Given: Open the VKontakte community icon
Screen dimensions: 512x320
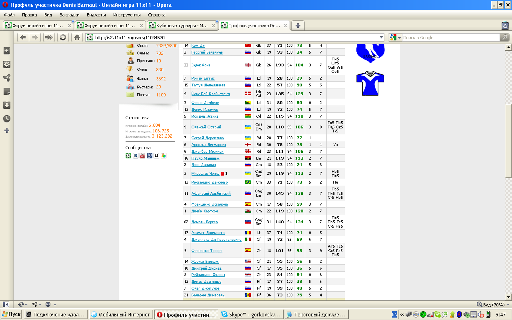Looking at the screenshot, I should 136,156.
